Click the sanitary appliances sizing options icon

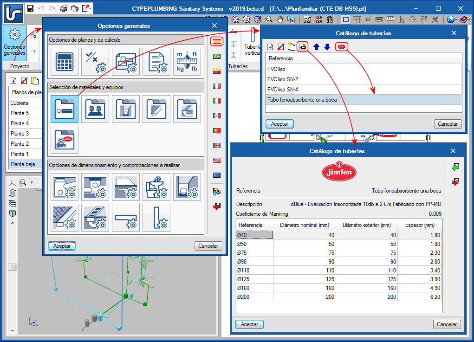click(x=156, y=187)
